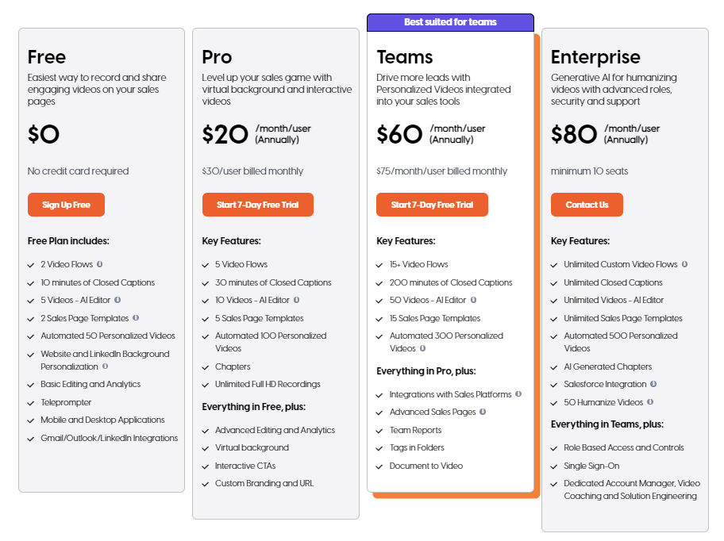Viewport: 724px width, 541px height.
Task: Open info icon for Unlimited Custom Video Flows
Action: tap(685, 264)
